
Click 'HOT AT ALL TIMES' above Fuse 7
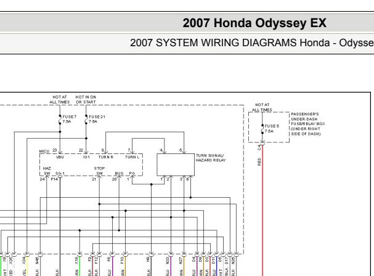tap(60, 99)
